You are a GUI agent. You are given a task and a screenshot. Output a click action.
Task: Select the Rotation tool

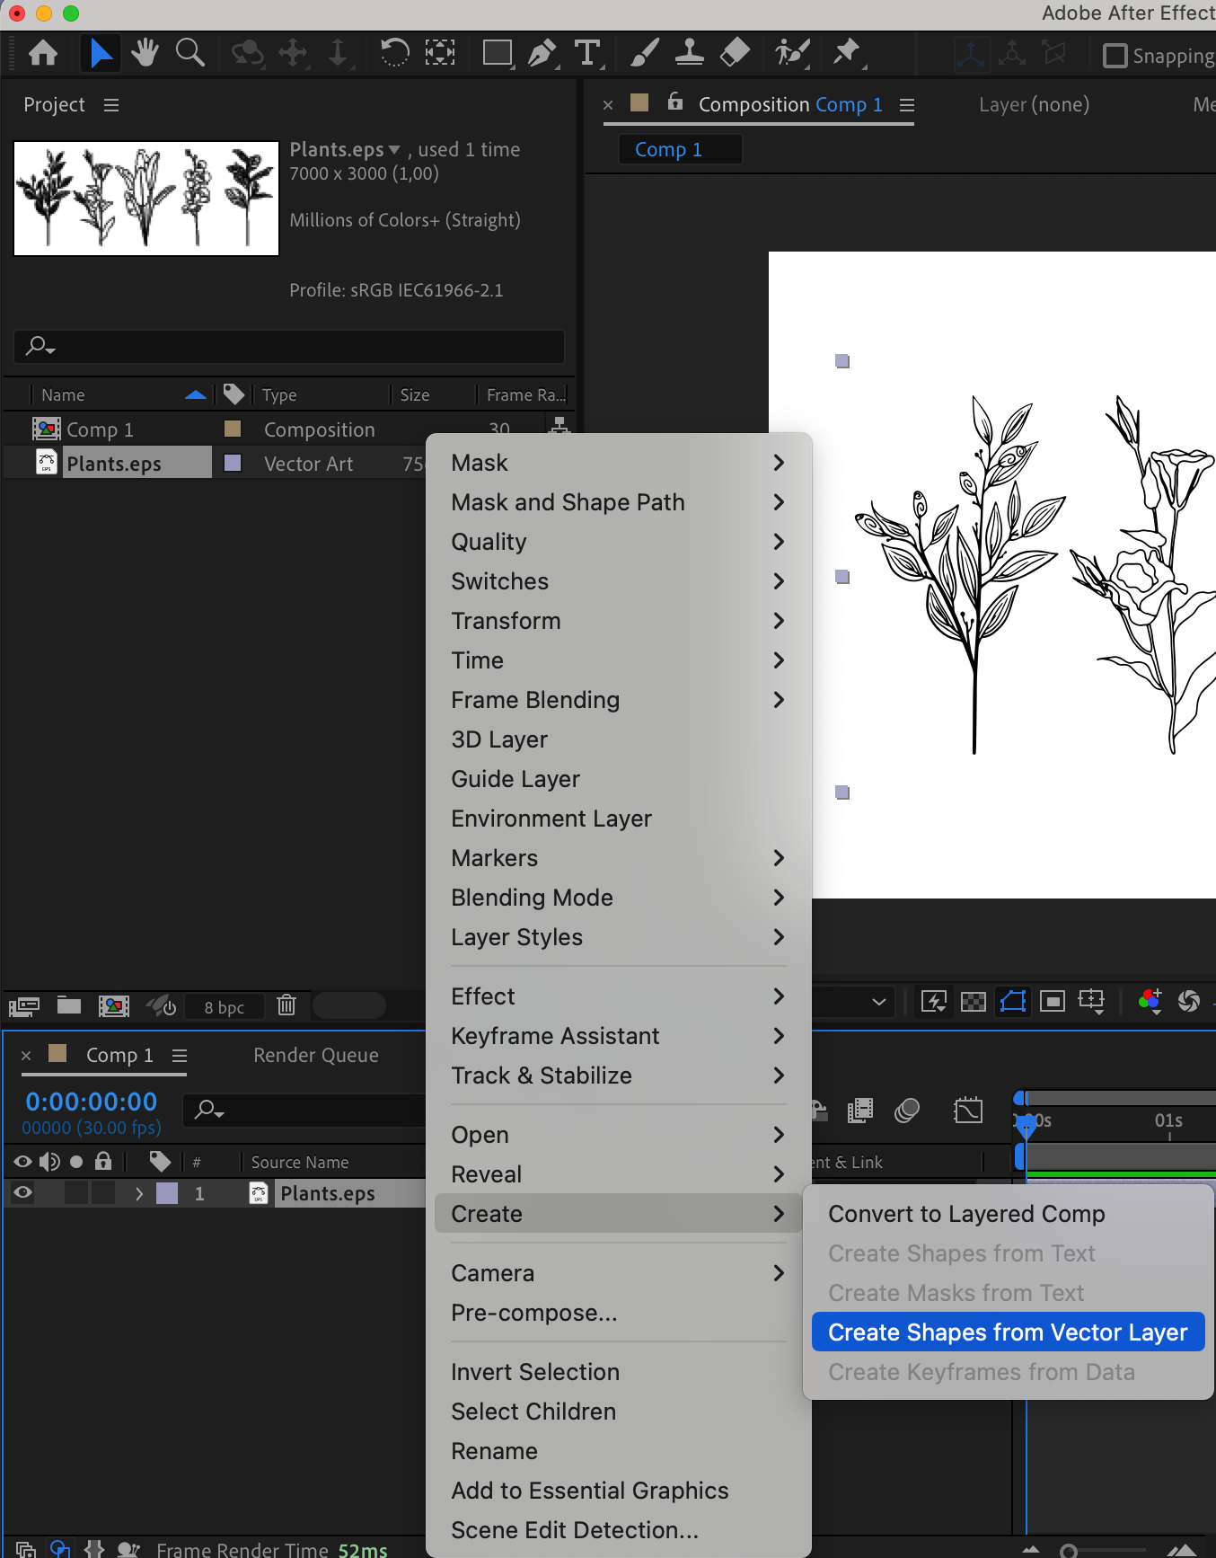coord(394,53)
